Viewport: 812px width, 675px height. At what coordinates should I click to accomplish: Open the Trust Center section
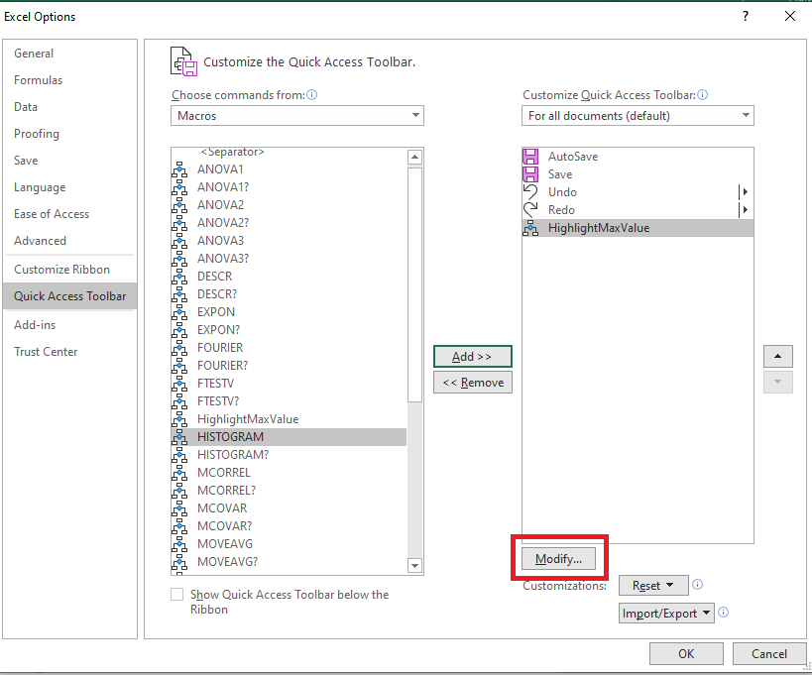(x=46, y=352)
